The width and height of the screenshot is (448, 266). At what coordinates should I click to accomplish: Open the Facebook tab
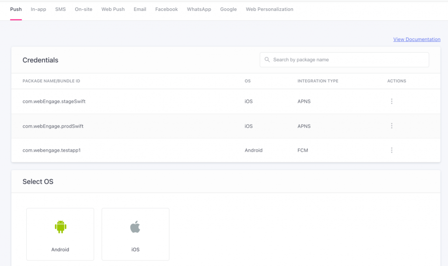pos(166,9)
